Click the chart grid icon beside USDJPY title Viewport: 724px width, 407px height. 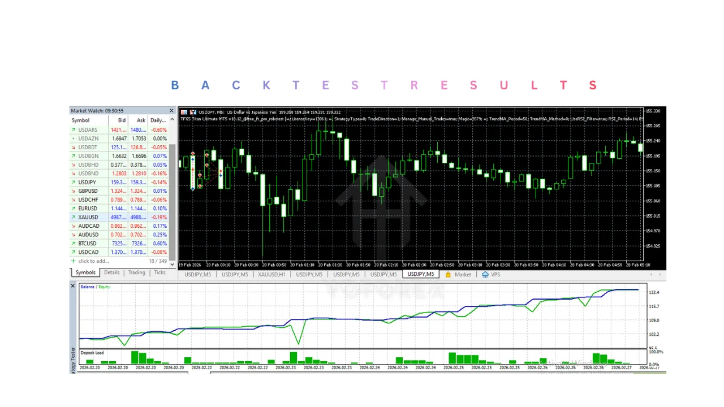(184, 112)
